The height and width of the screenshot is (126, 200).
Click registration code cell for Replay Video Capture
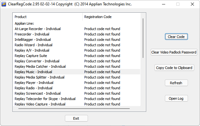(102, 104)
